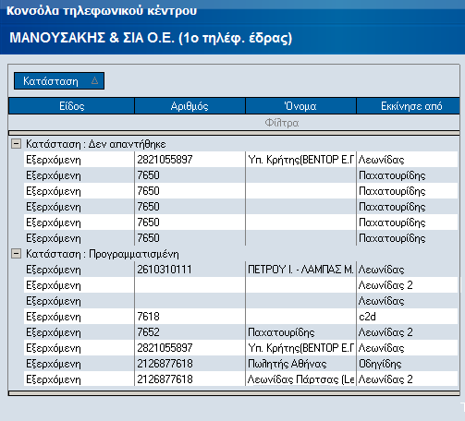Select the Λεωνίδας Πάρτσας name cell

coord(300,379)
